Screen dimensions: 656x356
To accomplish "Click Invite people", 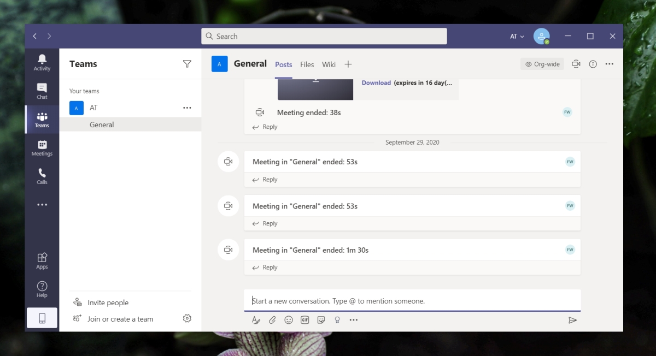I will coord(109,302).
